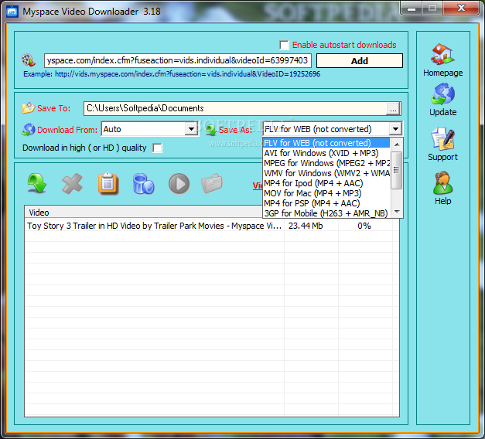Select MPEG for Windows (MPEG2 + MP2)
The width and height of the screenshot is (485, 439).
click(326, 163)
